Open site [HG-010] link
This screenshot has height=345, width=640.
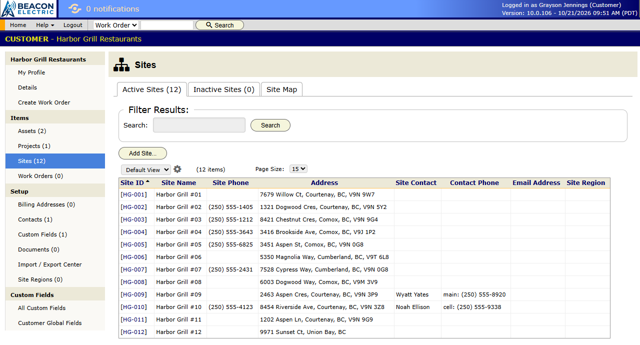point(133,307)
